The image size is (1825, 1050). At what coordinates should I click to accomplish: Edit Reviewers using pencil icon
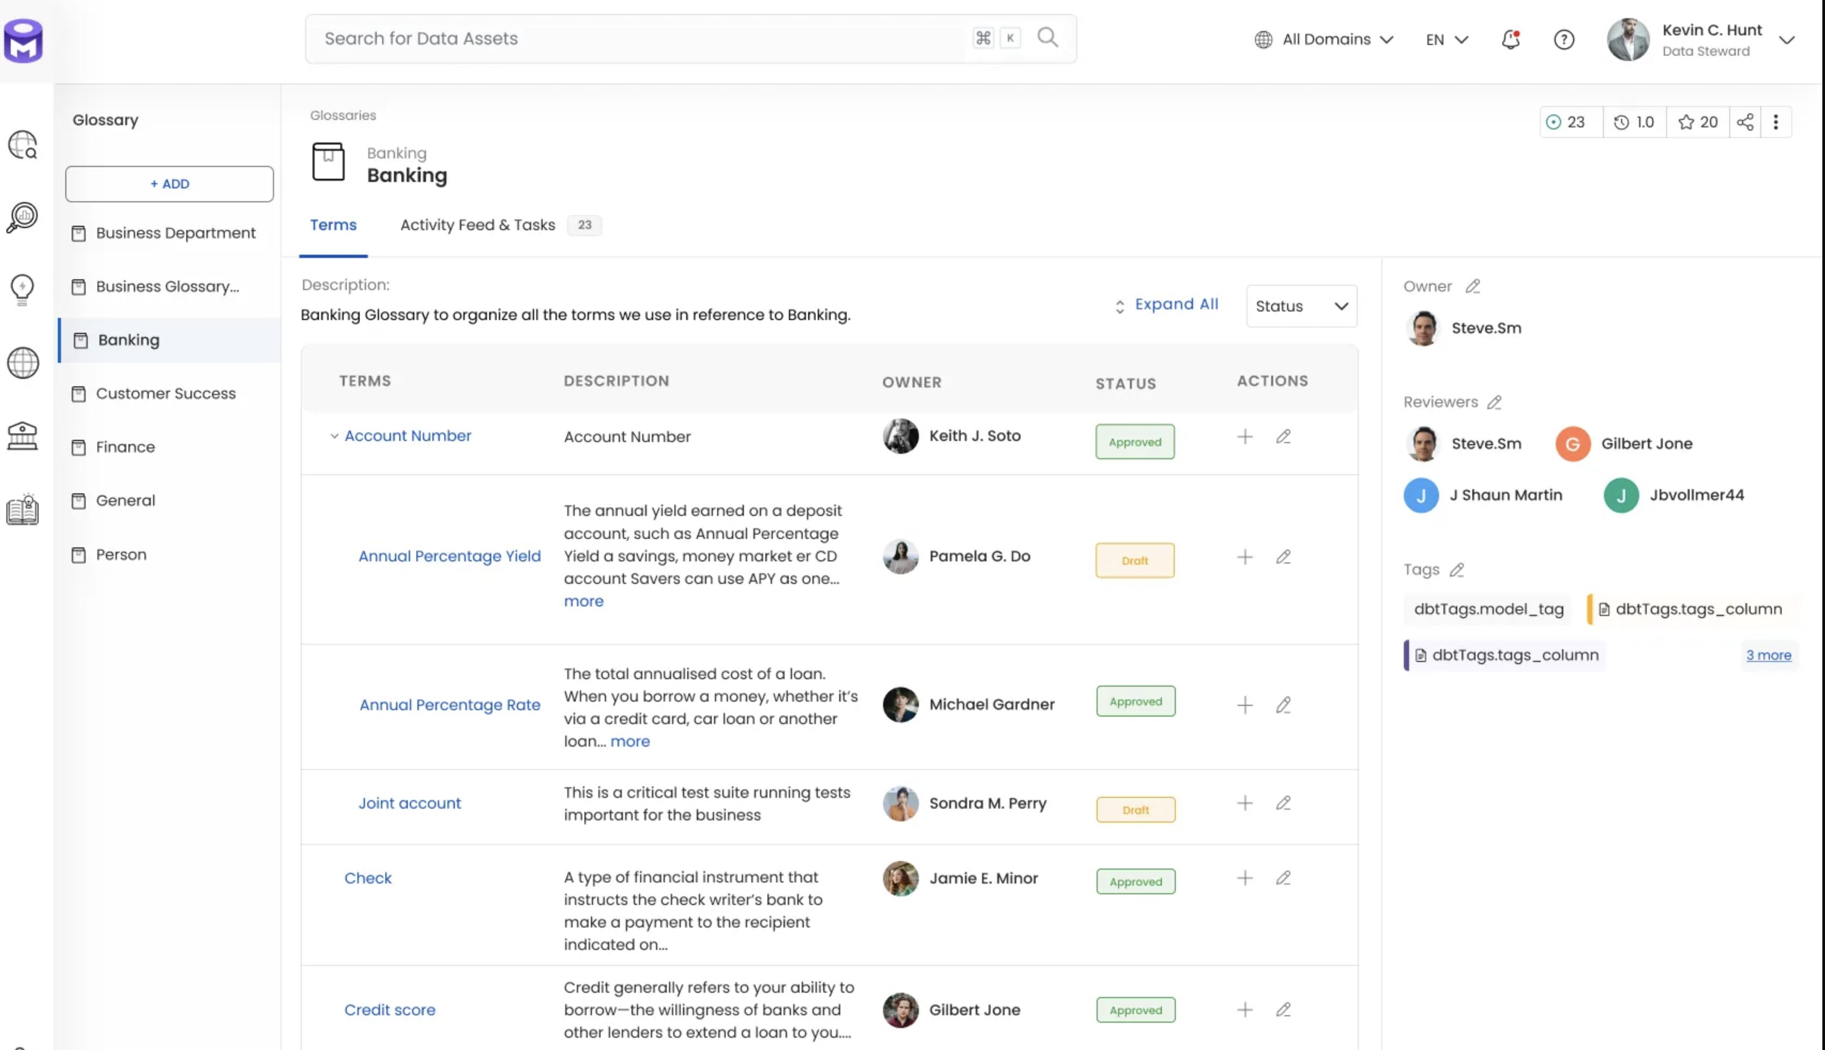click(x=1494, y=402)
